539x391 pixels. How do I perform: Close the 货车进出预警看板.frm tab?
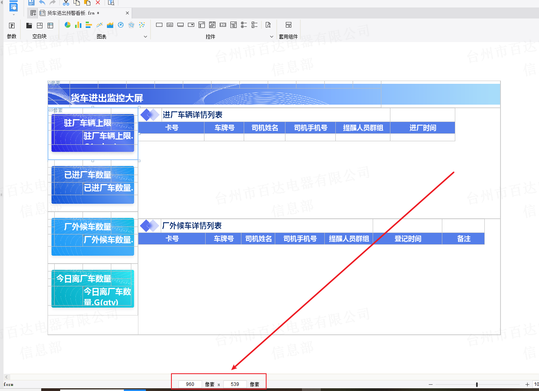(127, 13)
